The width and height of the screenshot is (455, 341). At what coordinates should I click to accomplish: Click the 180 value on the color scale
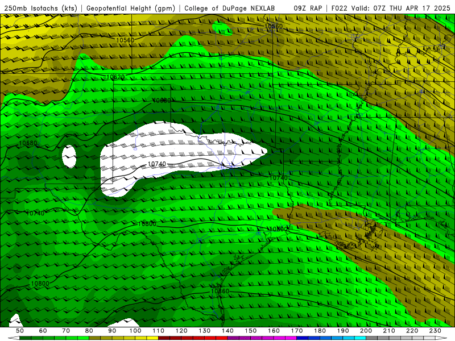320,331
